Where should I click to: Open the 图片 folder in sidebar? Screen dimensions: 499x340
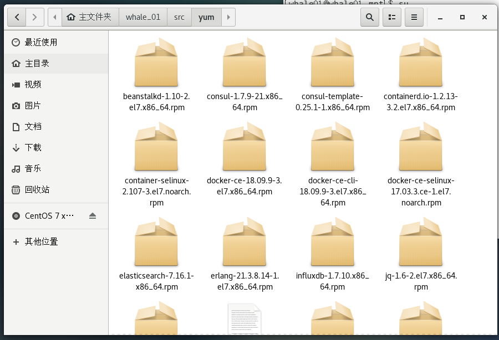click(57, 106)
